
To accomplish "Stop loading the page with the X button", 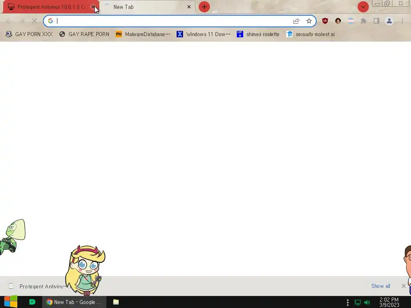I will (35, 21).
